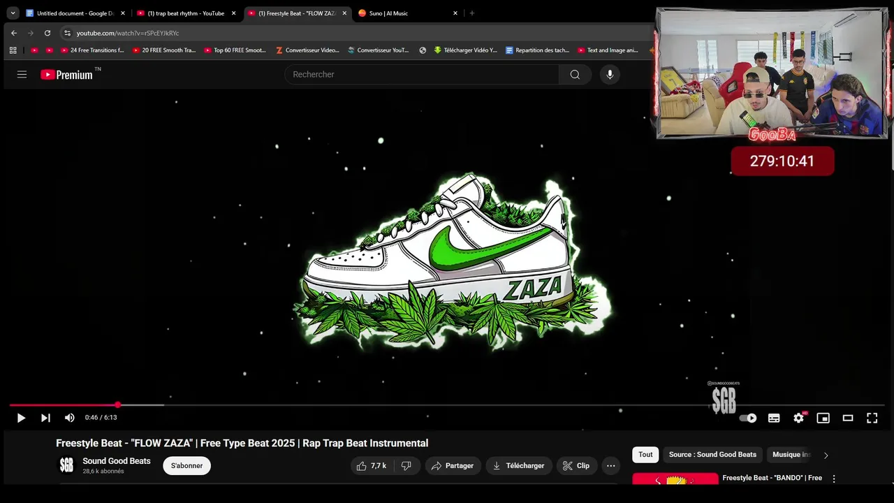Activate the miniplayer mode
Viewport: 894px width, 503px height.
[823, 418]
